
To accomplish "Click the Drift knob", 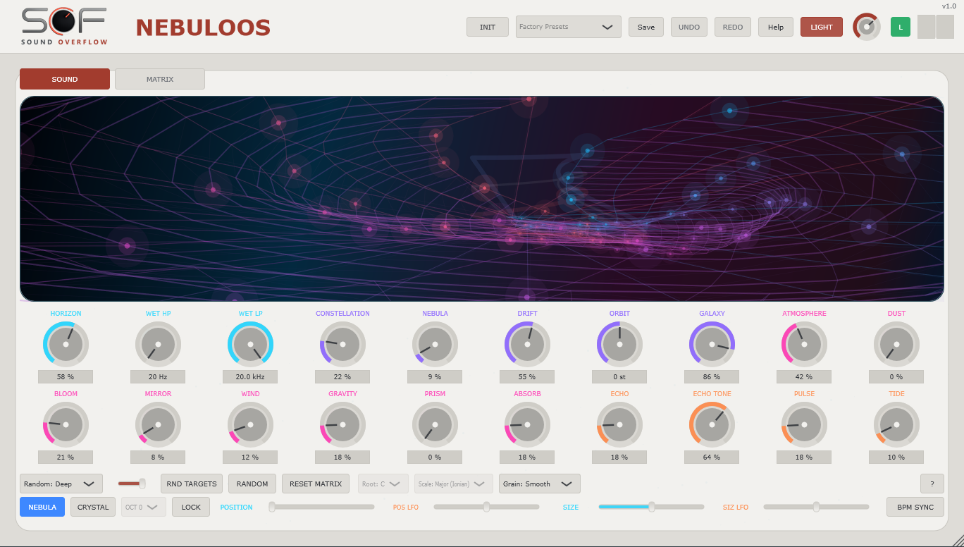I will (x=527, y=345).
